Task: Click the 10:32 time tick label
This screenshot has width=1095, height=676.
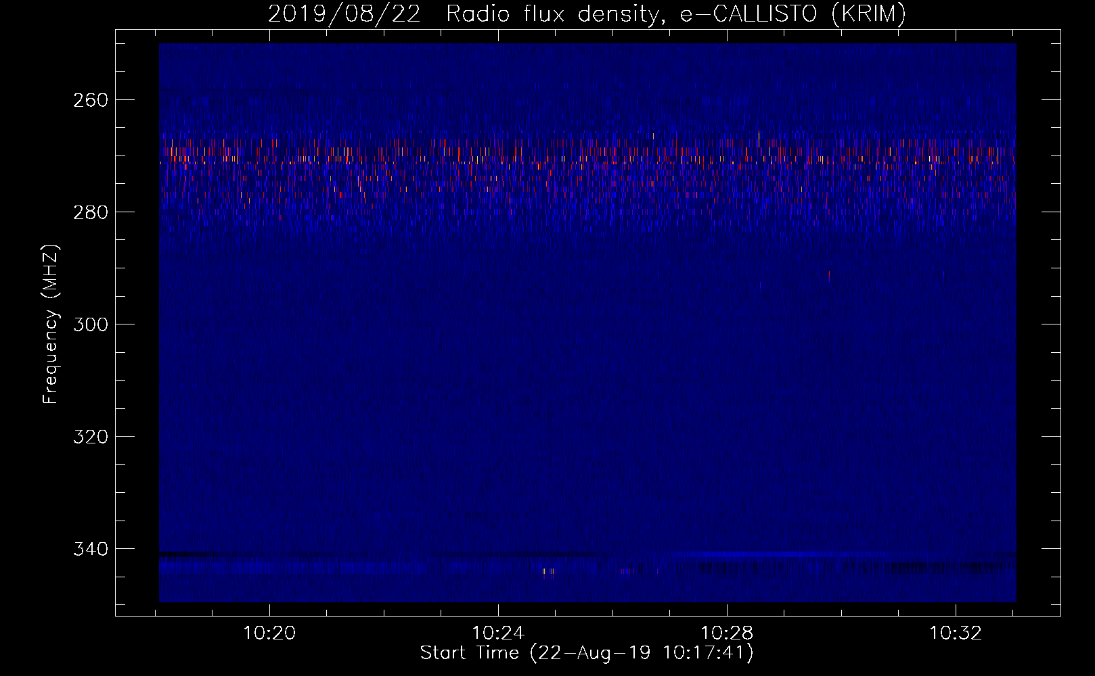Action: tap(956, 633)
